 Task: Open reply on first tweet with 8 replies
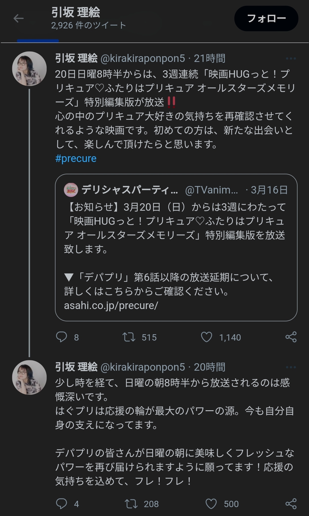click(62, 337)
